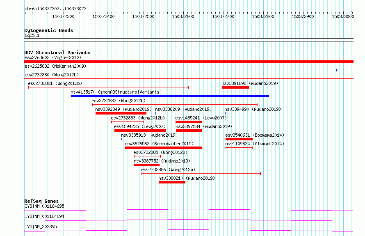The width and height of the screenshot is (365, 236).
Task: Click nsv3388209 (Audano2019) label
Action: (x=183, y=109)
